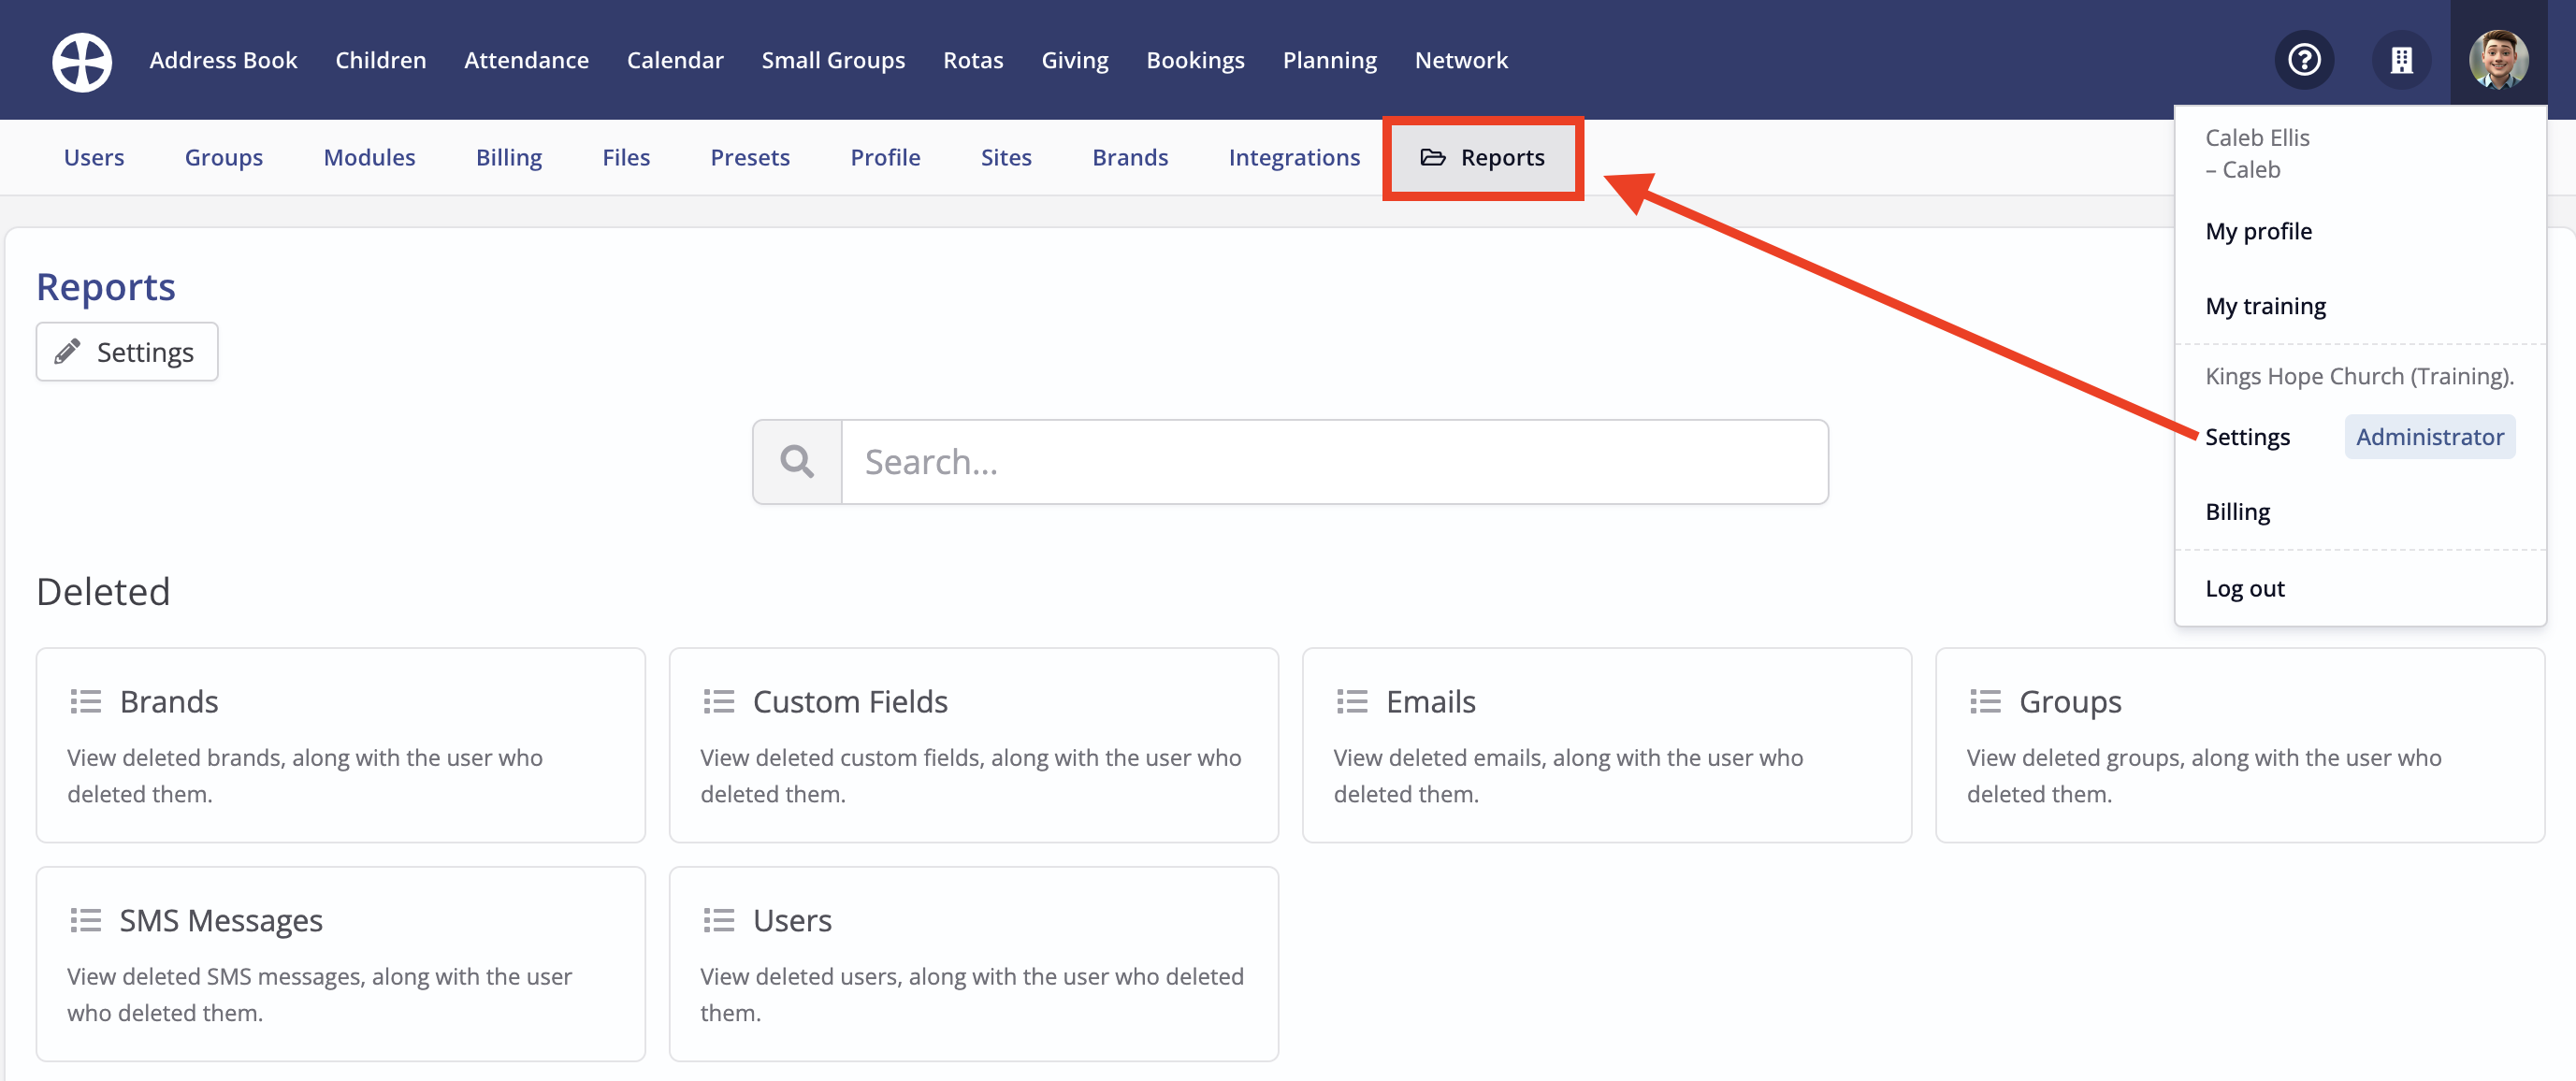This screenshot has width=2576, height=1081.
Task: Switch to the Presets tab
Action: coord(750,157)
